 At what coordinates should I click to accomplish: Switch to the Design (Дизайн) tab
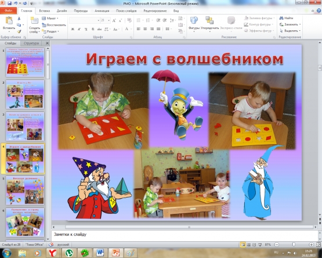pyautogui.click(x=62, y=11)
